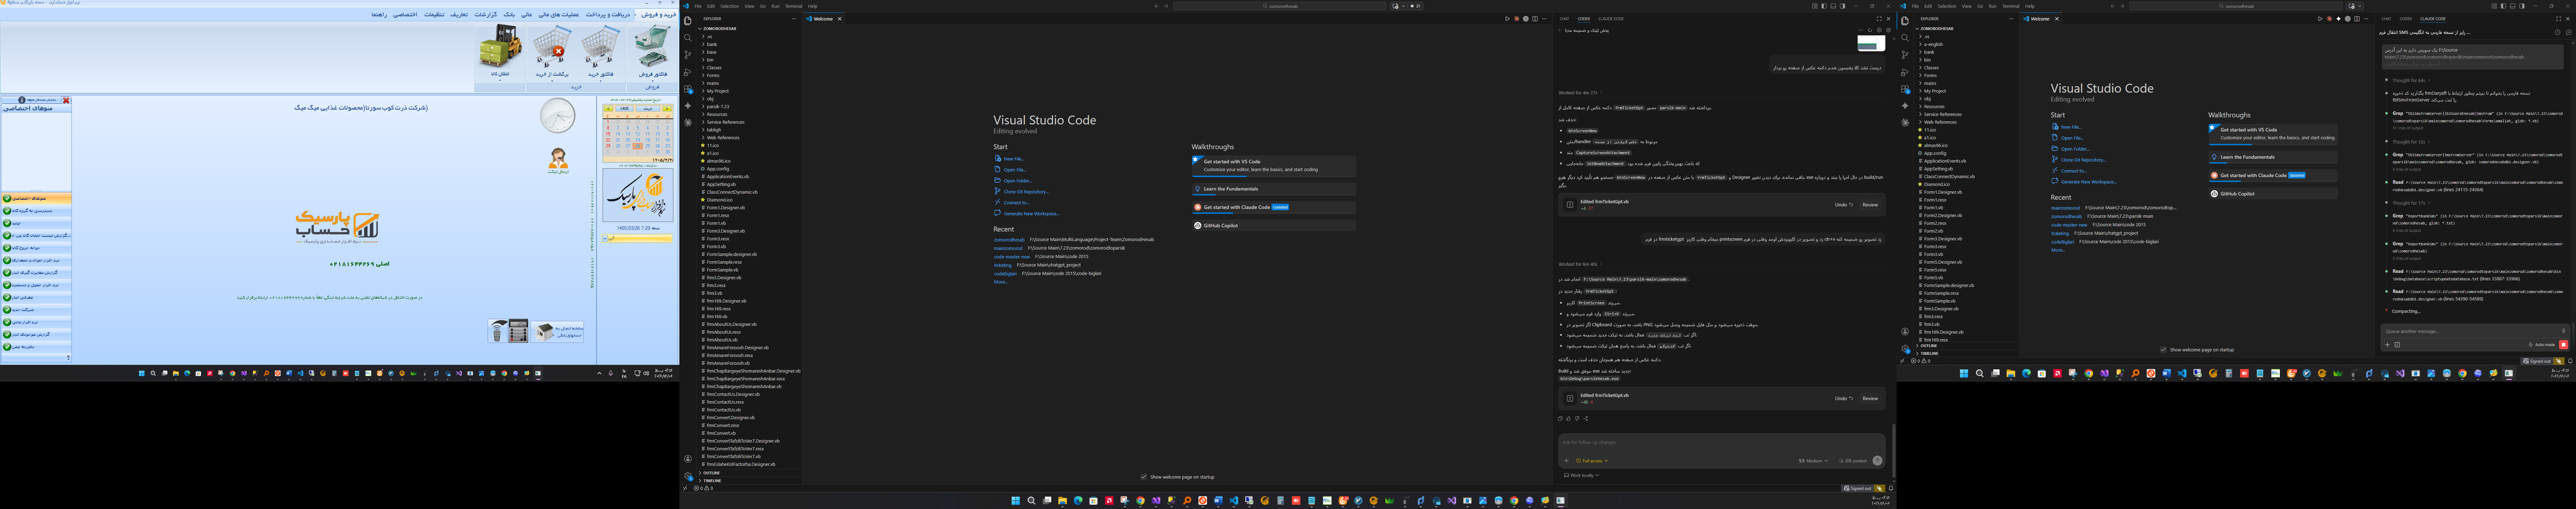This screenshot has height=509, width=2576.
Task: Click the Run play icon in the Codex VS Code editor toolbar
Action: click(x=1508, y=19)
